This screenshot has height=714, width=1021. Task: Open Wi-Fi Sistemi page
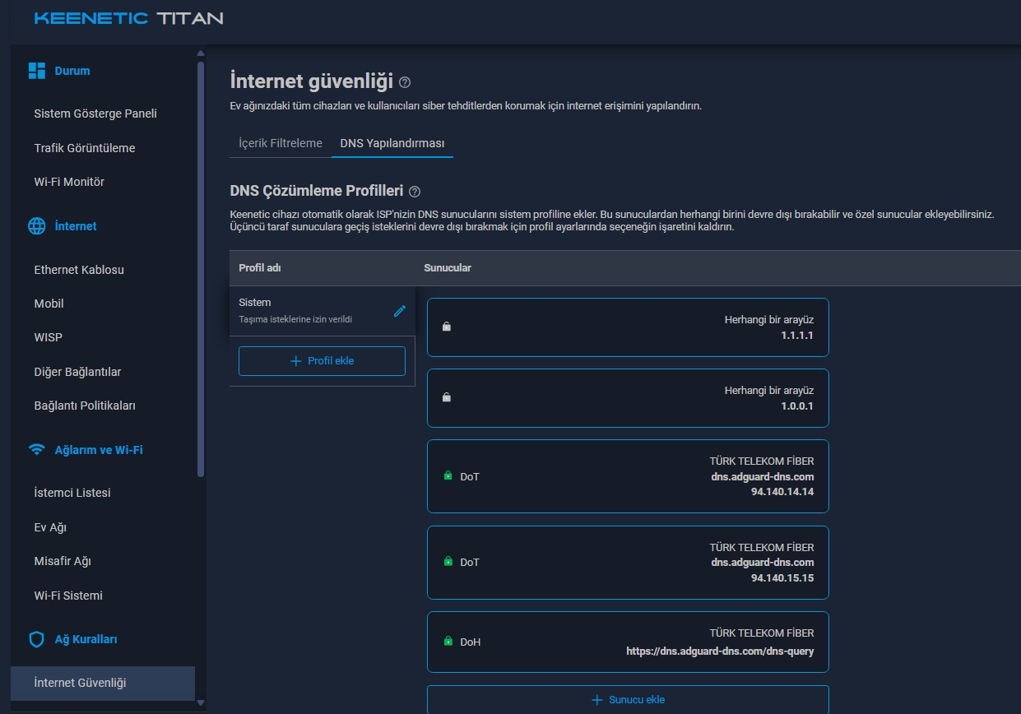(x=68, y=596)
